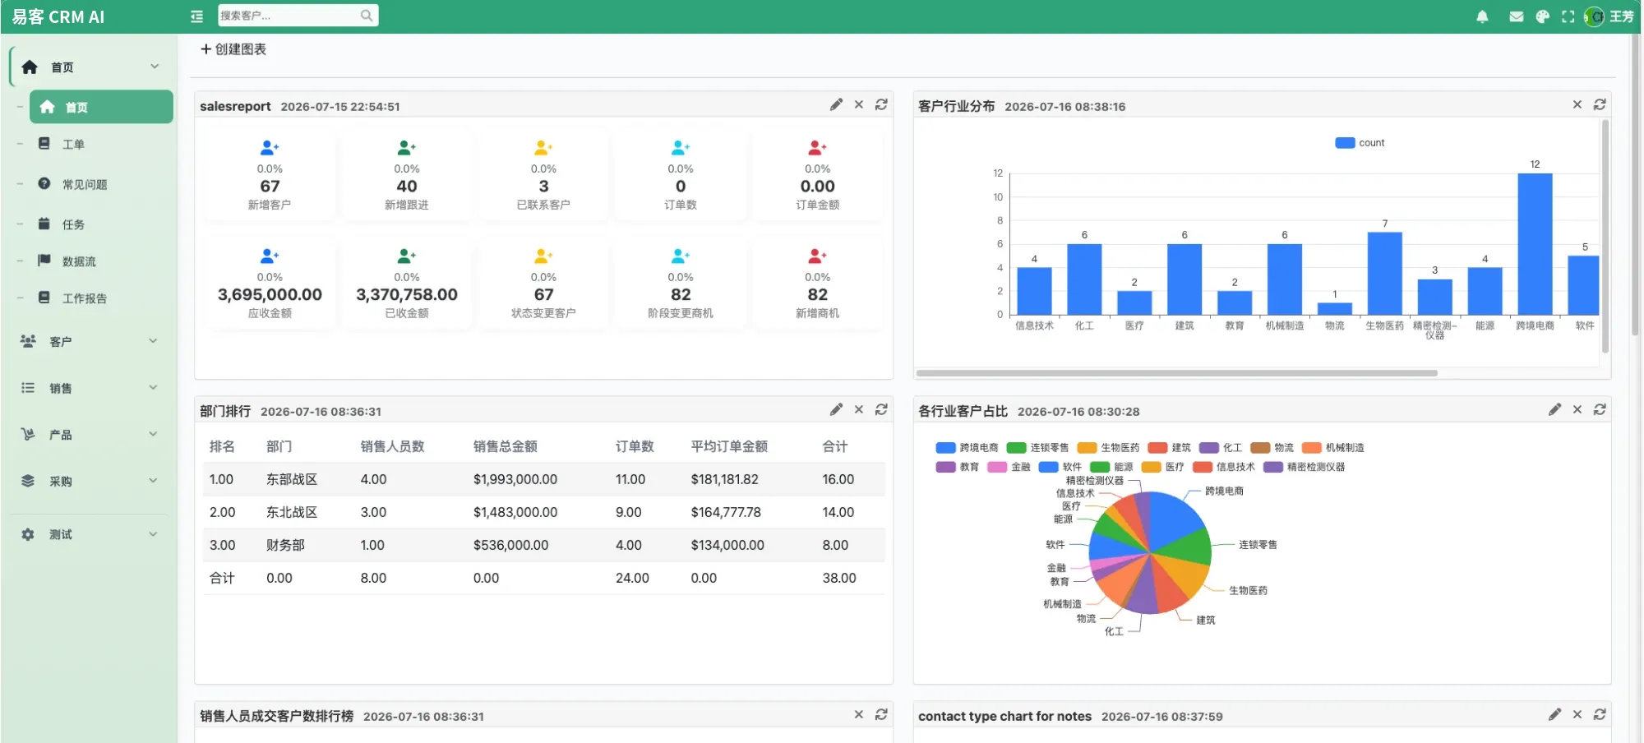Click the 搜索客户 search field

[x=289, y=16]
